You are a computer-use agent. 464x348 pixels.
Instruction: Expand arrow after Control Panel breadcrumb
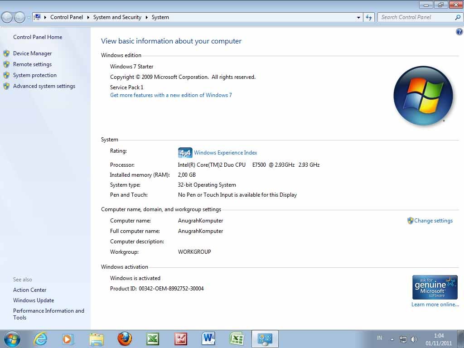(x=88, y=17)
